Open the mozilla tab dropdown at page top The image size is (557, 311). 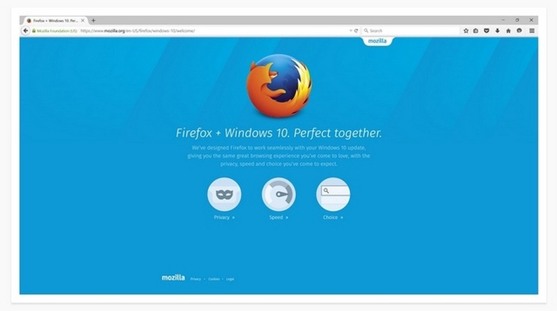(377, 41)
